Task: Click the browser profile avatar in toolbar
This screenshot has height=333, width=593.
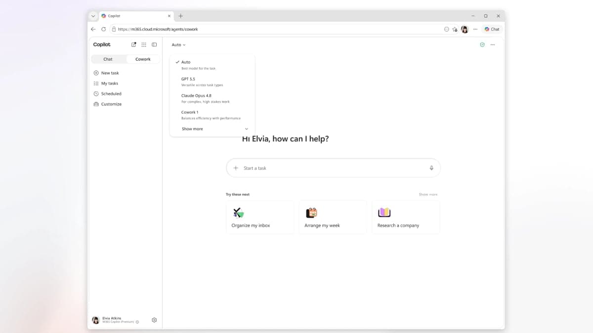Action: 465,29
